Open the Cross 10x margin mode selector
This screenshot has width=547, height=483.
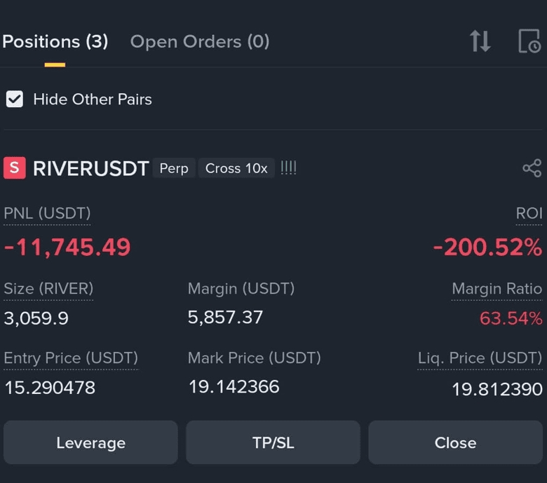tap(236, 168)
